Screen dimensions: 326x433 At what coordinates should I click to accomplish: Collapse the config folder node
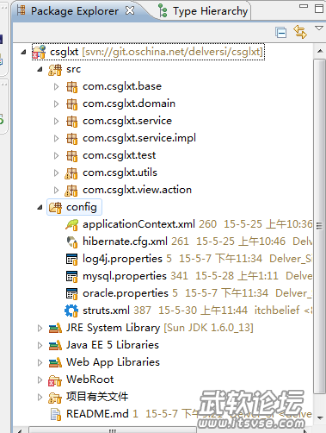(x=40, y=207)
